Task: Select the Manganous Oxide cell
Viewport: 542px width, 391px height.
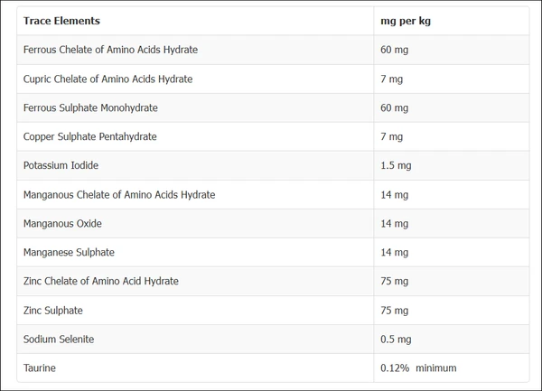Action: [x=62, y=223]
